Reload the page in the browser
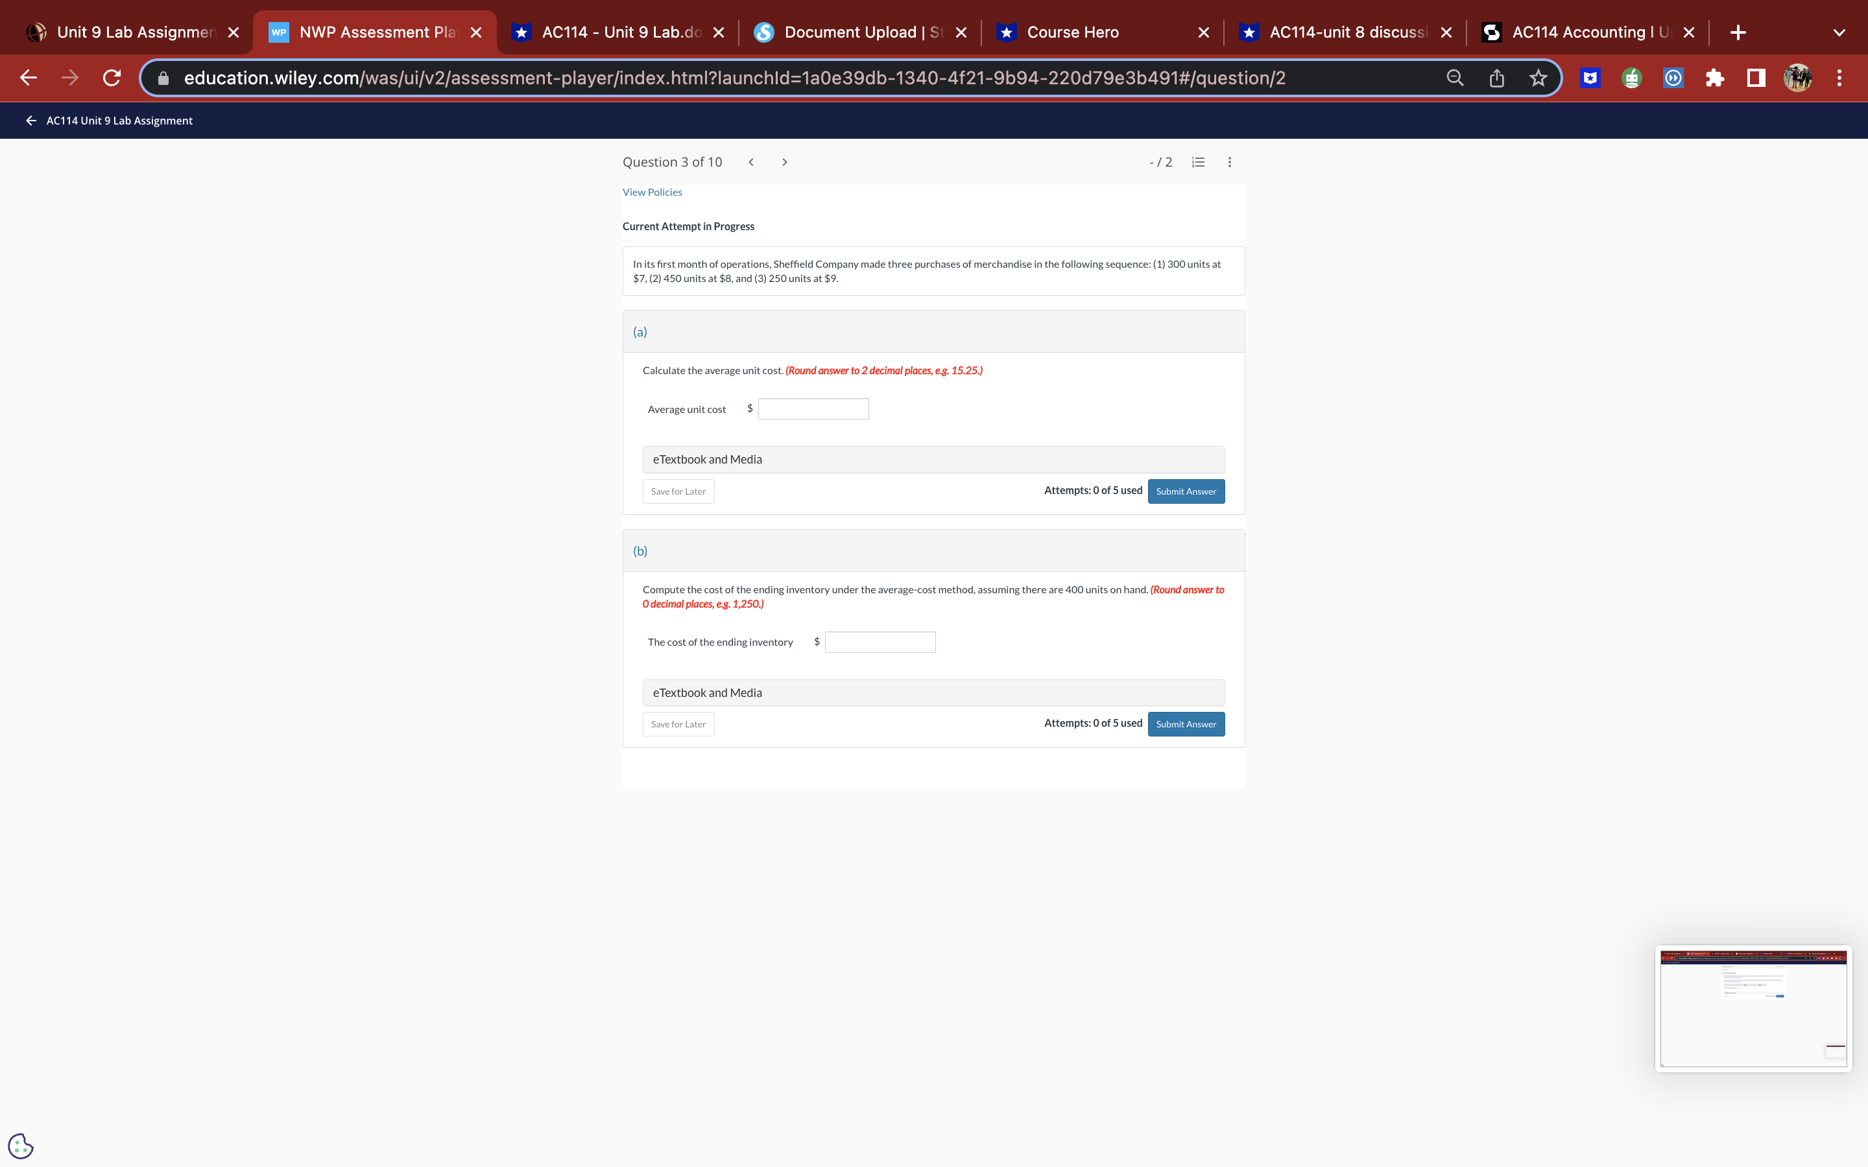The image size is (1868, 1167). tap(112, 78)
